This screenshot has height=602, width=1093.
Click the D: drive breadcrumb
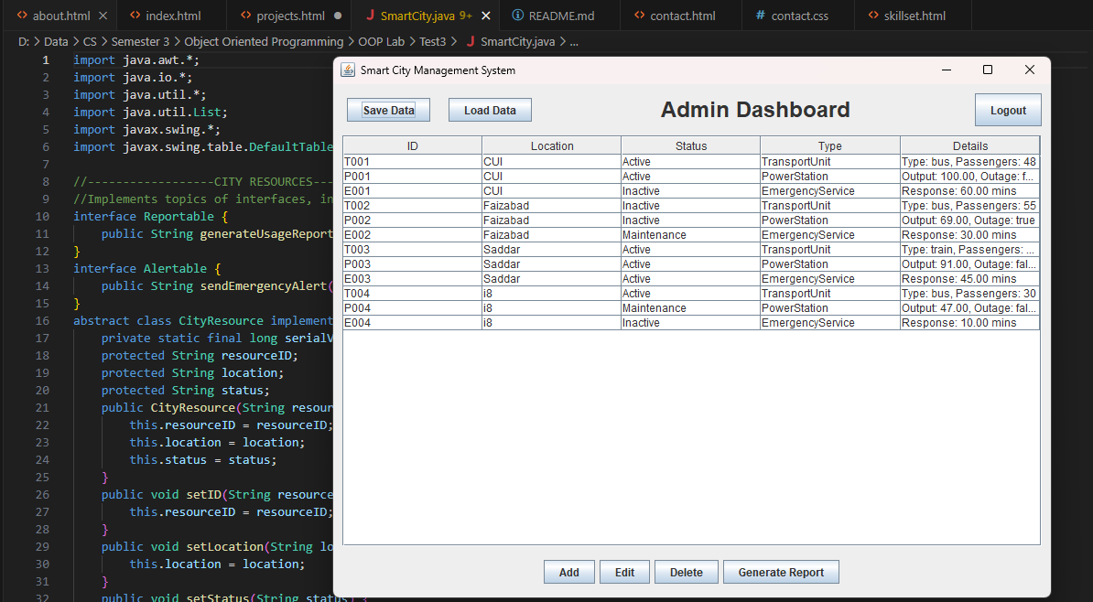pos(24,42)
